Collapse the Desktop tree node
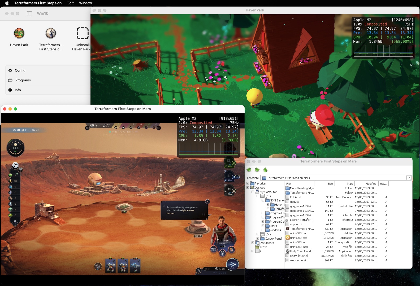The width and height of the screenshot is (420, 286). click(x=248, y=188)
